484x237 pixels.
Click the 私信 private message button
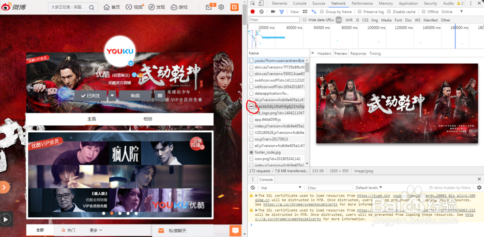pyautogui.click(x=135, y=96)
